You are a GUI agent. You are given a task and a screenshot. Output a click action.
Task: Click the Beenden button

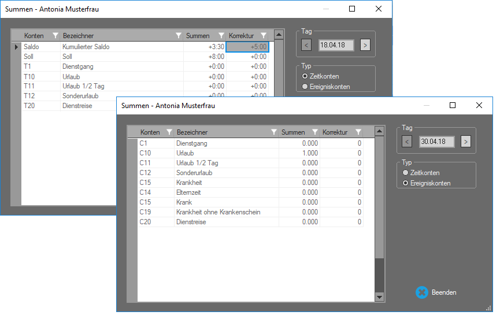click(437, 292)
